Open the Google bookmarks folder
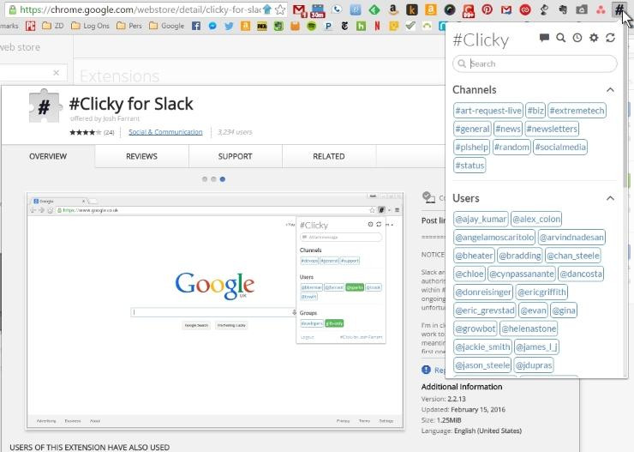 coord(166,26)
